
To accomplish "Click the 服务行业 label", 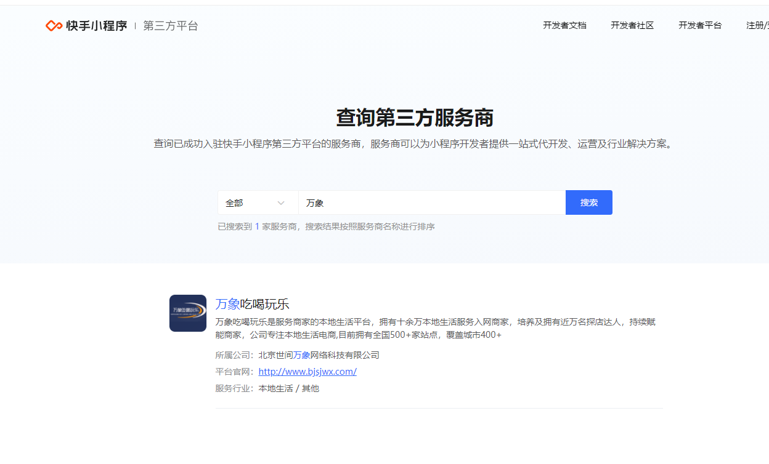I will point(234,388).
